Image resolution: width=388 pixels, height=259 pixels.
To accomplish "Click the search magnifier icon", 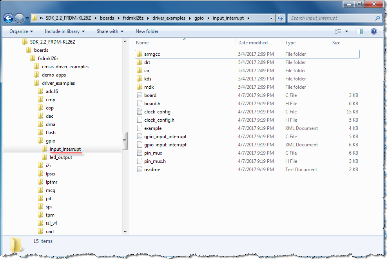I will click(x=377, y=18).
